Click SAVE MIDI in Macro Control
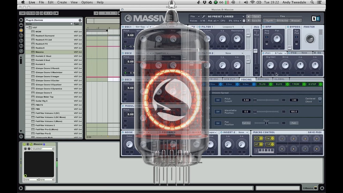343x193 pixels. pyautogui.click(x=315, y=132)
